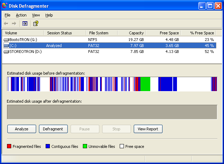Click the Help toolbar icon
The height and width of the screenshot is (164, 224).
point(35,23)
